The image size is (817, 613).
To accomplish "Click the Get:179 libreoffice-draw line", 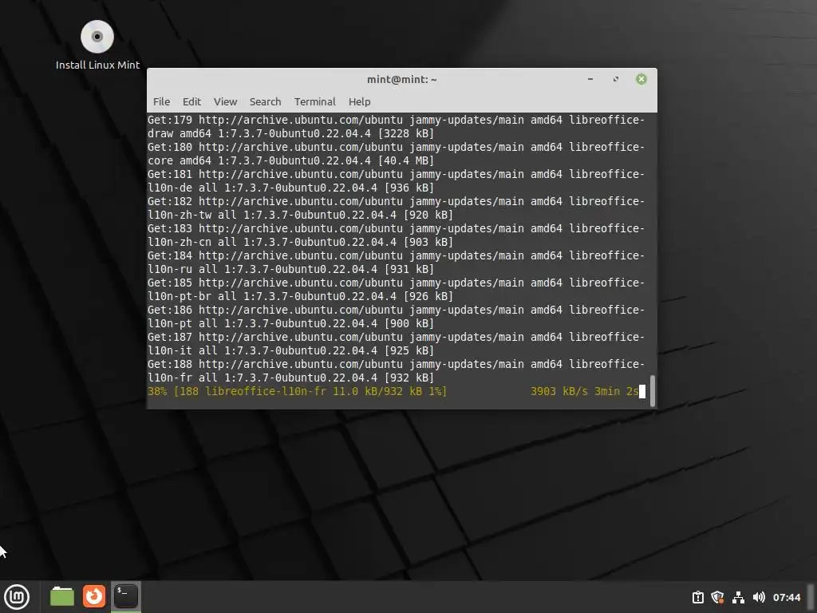I will coord(396,127).
